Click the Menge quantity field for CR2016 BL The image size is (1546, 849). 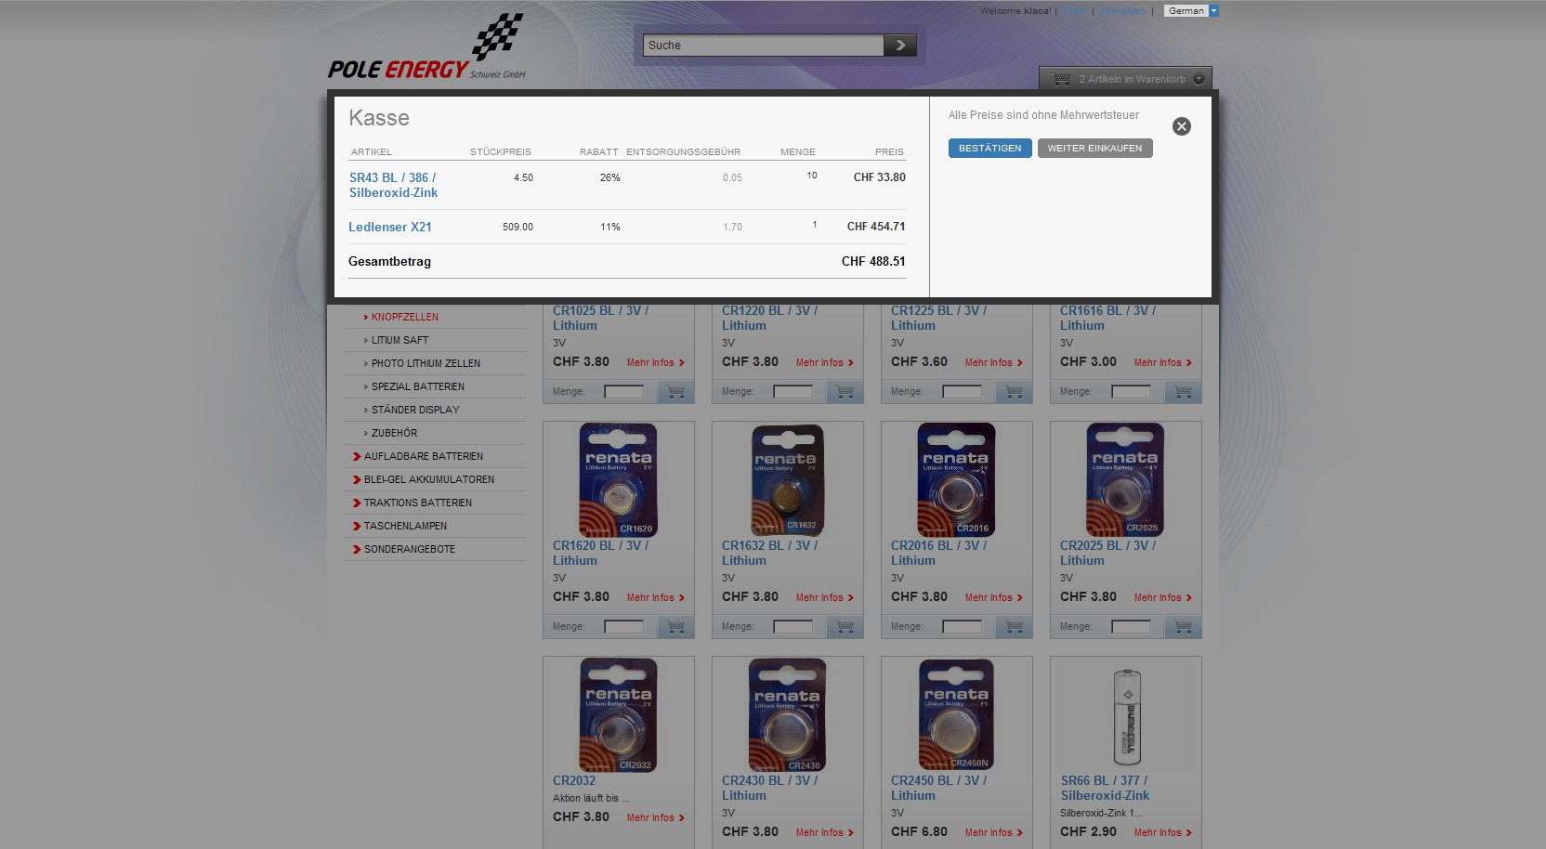pos(962,627)
